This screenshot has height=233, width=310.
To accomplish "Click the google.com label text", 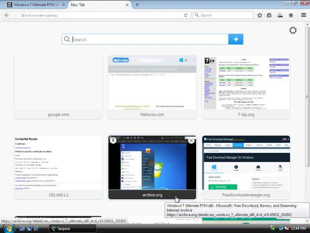I will [58, 114].
